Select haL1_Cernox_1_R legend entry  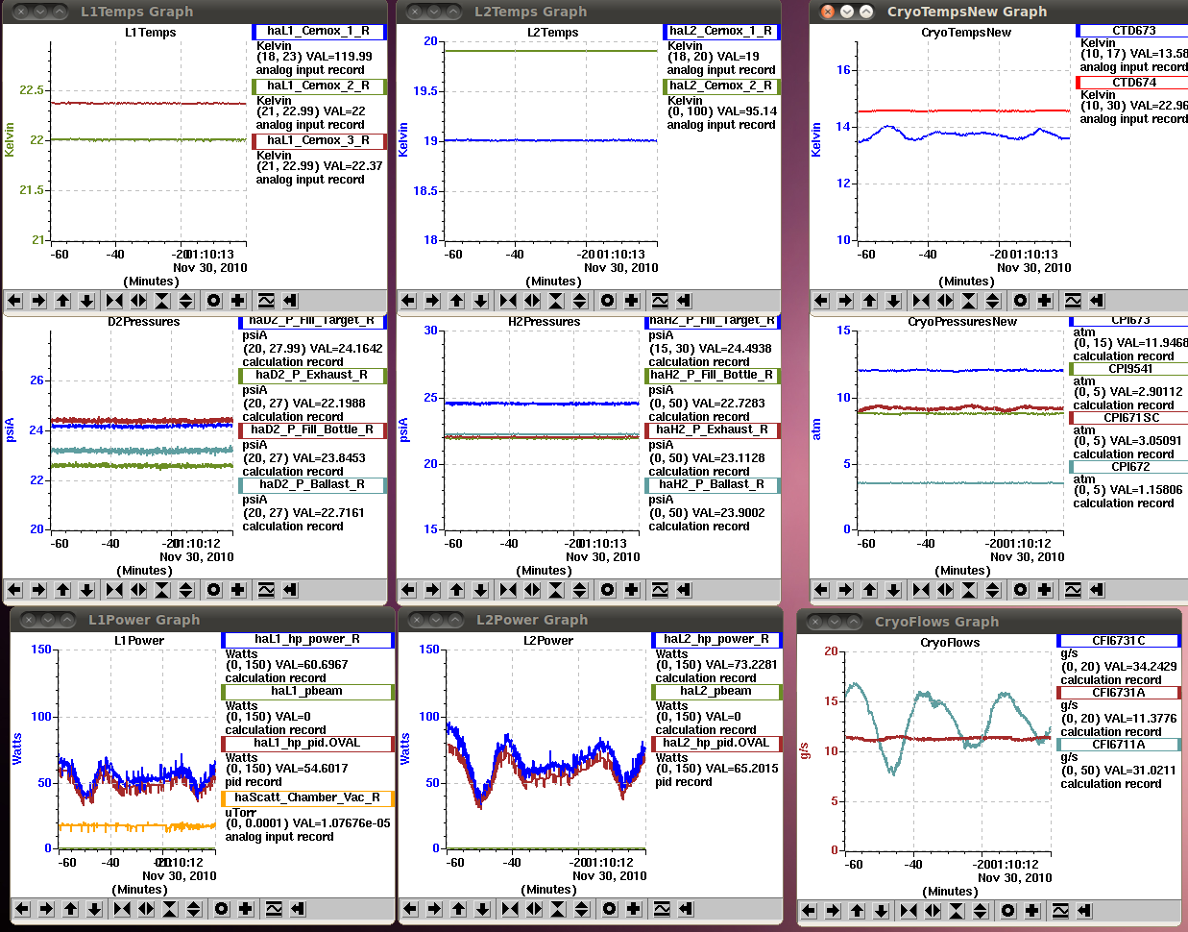click(x=319, y=31)
